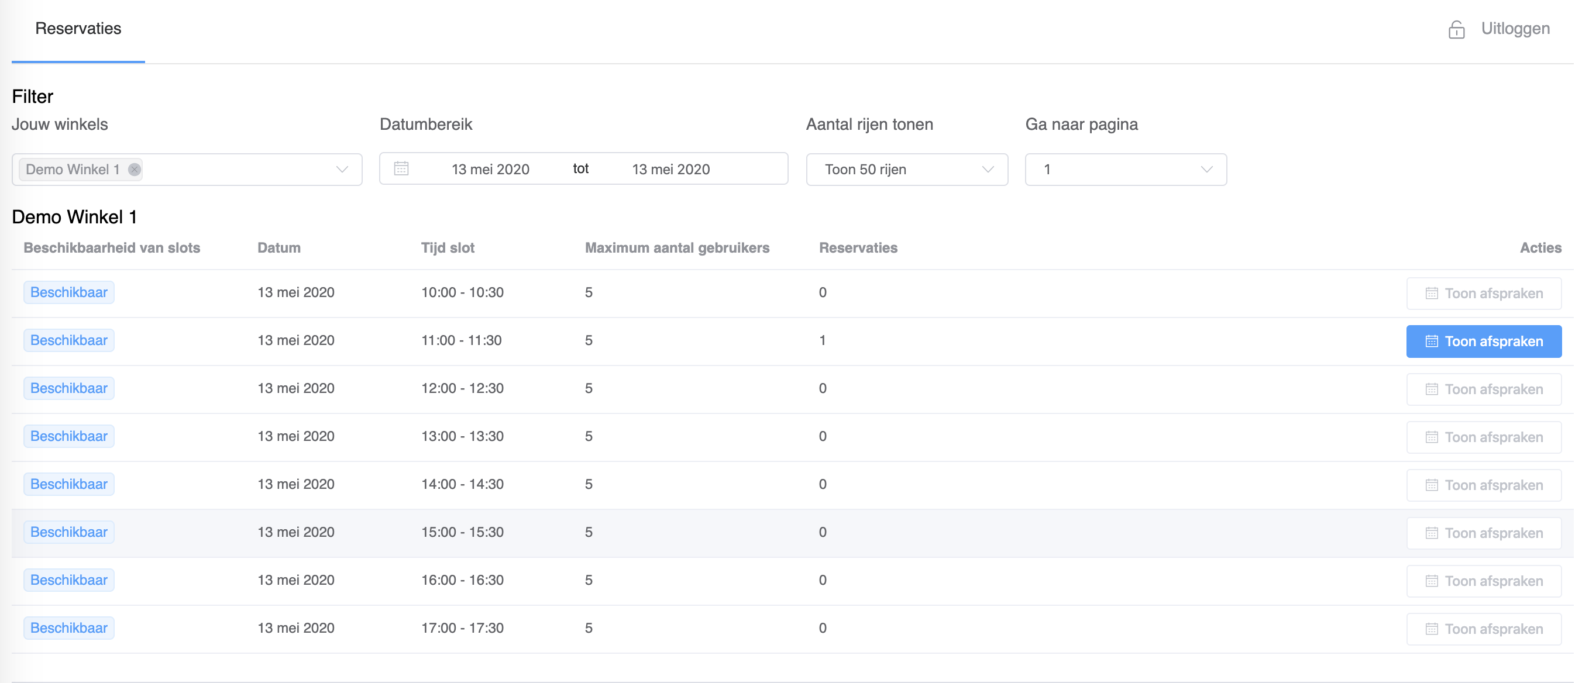Viewport: 1582px width, 683px height.
Task: Click Toon afspraken for 16:00 - 16:30 slot
Action: [x=1484, y=581]
